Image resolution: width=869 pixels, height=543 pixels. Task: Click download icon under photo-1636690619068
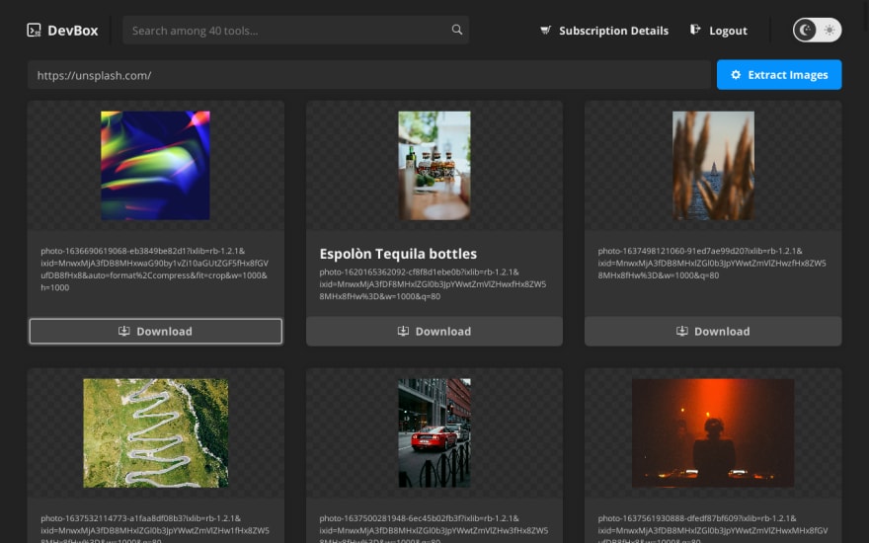coord(124,331)
